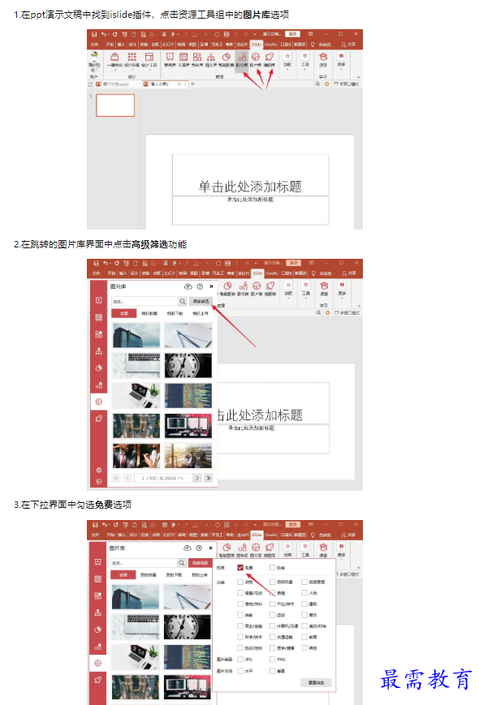479x705 pixels.
Task: Expand the 一键优化 dropdown in the first screenshot ribbon
Action: (114, 68)
